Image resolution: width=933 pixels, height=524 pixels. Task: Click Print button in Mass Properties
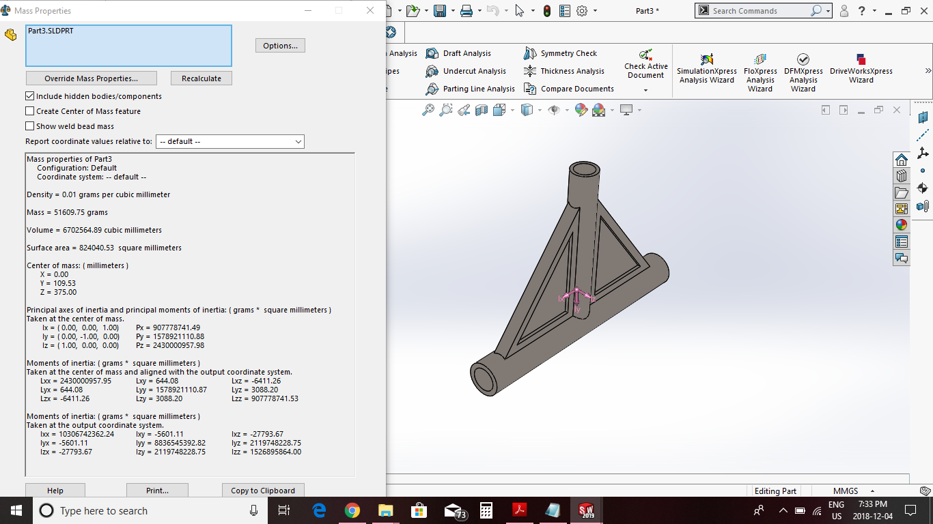157,490
